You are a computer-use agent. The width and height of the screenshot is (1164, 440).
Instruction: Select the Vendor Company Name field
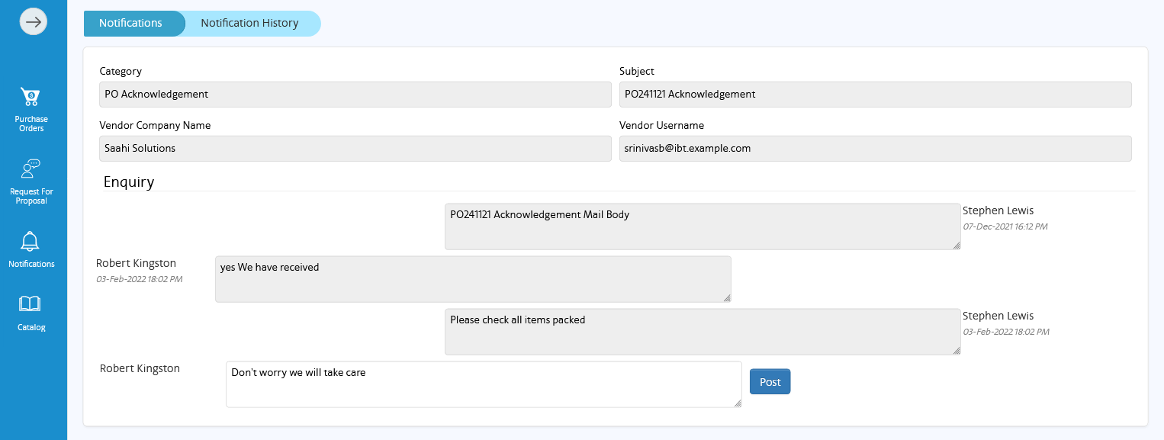355,149
